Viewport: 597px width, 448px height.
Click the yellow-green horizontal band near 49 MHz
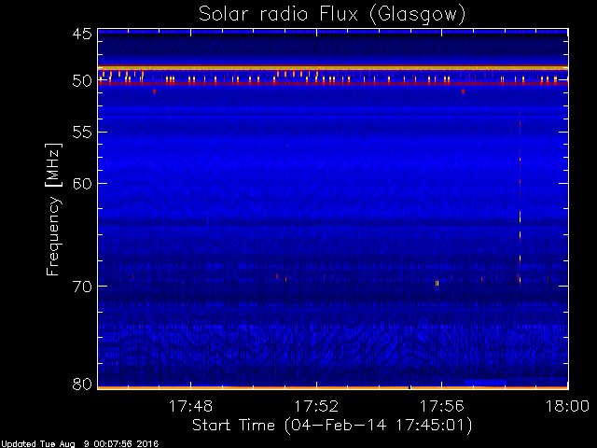(x=333, y=68)
